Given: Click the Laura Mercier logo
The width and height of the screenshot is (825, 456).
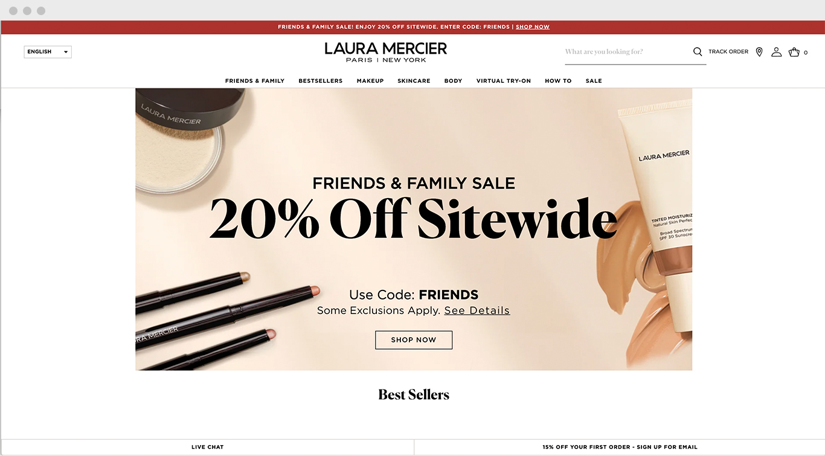Looking at the screenshot, I should coord(386,52).
